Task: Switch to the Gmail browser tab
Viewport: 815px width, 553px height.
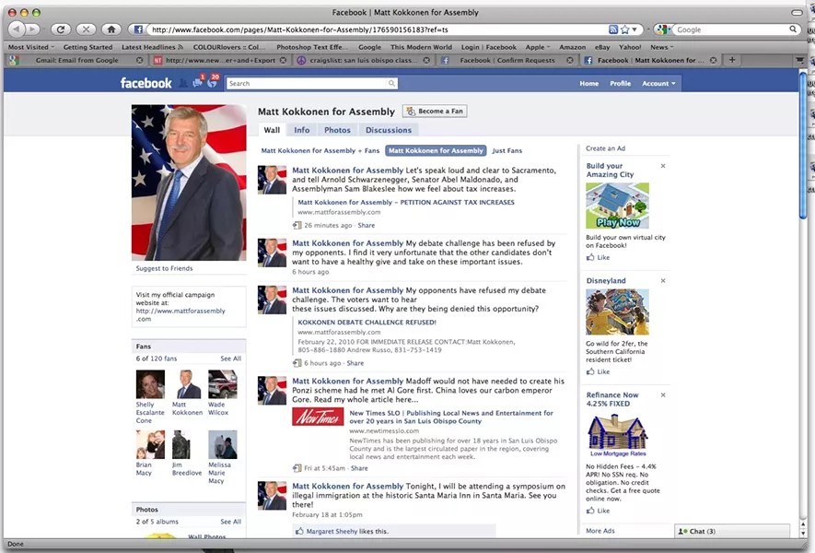Action: [x=76, y=60]
